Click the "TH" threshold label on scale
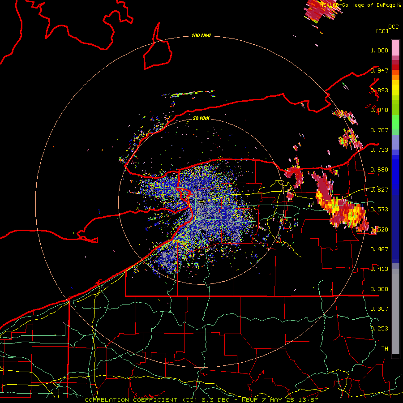The image size is (403, 403). 385,348
